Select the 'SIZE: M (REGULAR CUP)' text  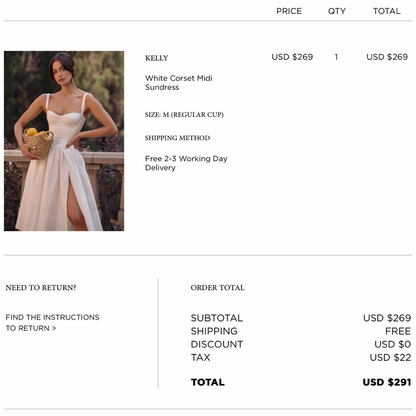click(184, 115)
